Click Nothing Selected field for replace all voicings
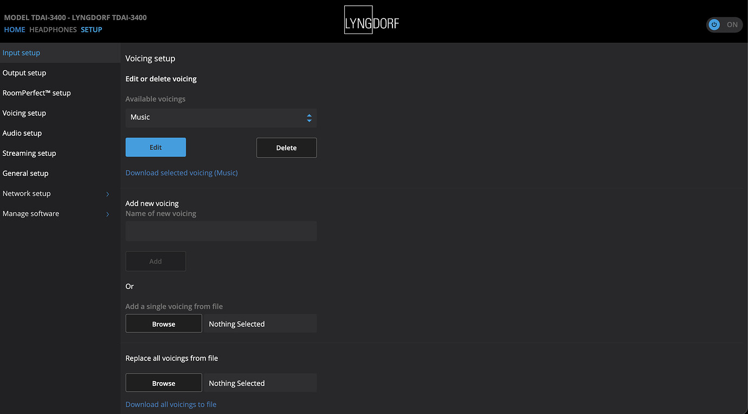The width and height of the screenshot is (748, 414). click(259, 383)
